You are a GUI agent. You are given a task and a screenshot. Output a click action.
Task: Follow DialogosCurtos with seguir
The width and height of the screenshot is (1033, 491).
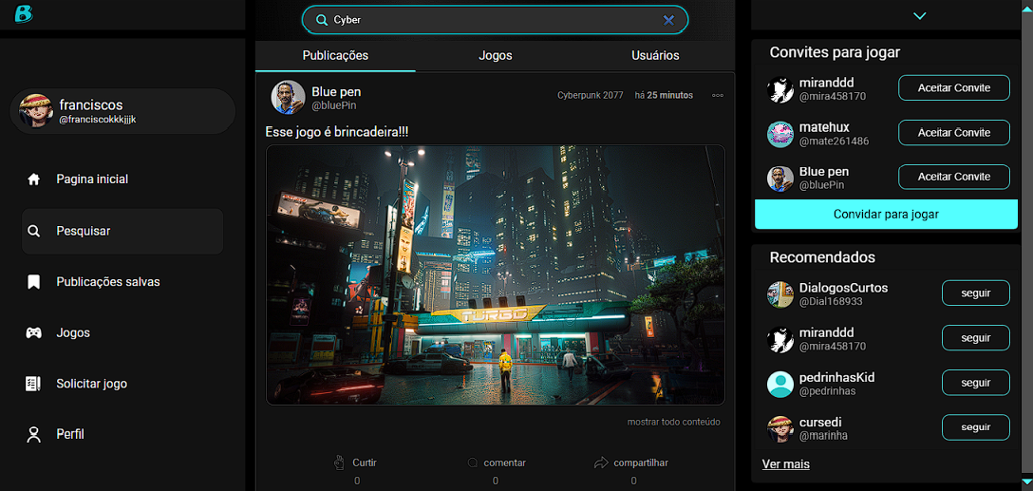(x=976, y=293)
